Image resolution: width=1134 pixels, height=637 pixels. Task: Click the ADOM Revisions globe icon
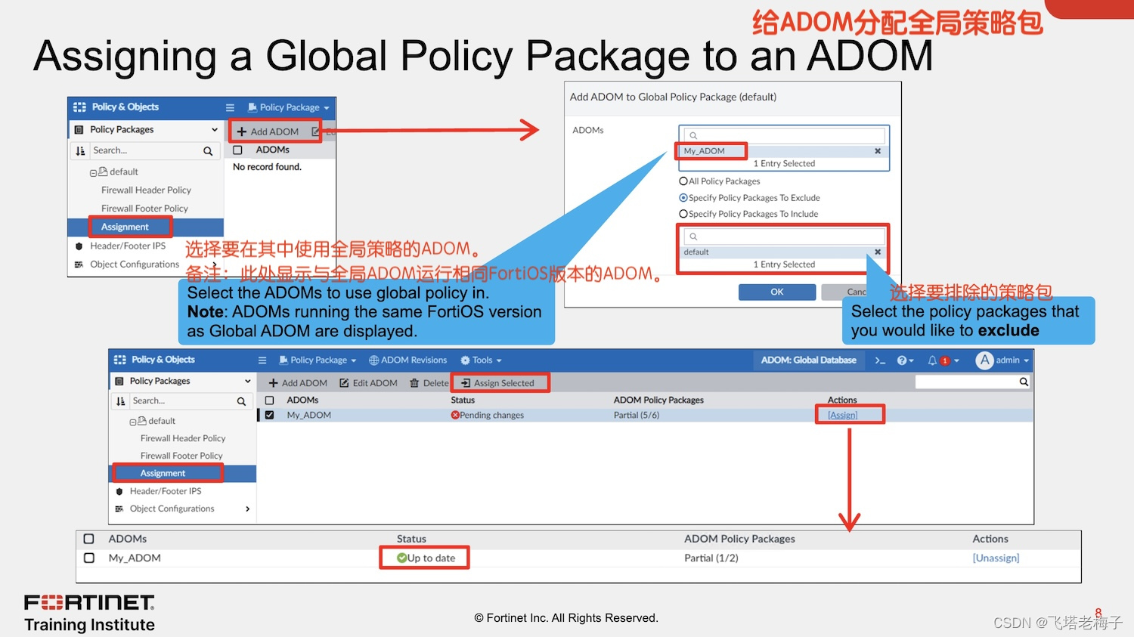click(x=373, y=360)
